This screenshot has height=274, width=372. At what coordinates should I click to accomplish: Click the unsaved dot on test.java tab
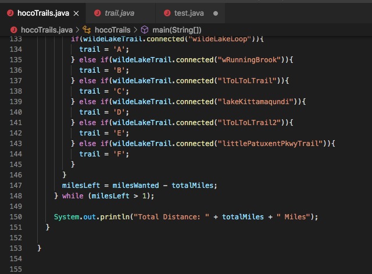tap(216, 13)
